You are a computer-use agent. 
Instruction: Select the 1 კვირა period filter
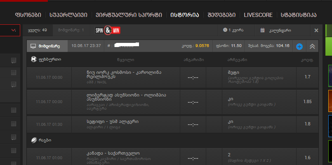(236, 30)
